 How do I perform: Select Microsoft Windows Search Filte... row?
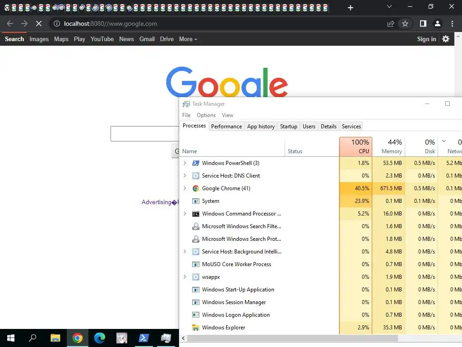321,226
